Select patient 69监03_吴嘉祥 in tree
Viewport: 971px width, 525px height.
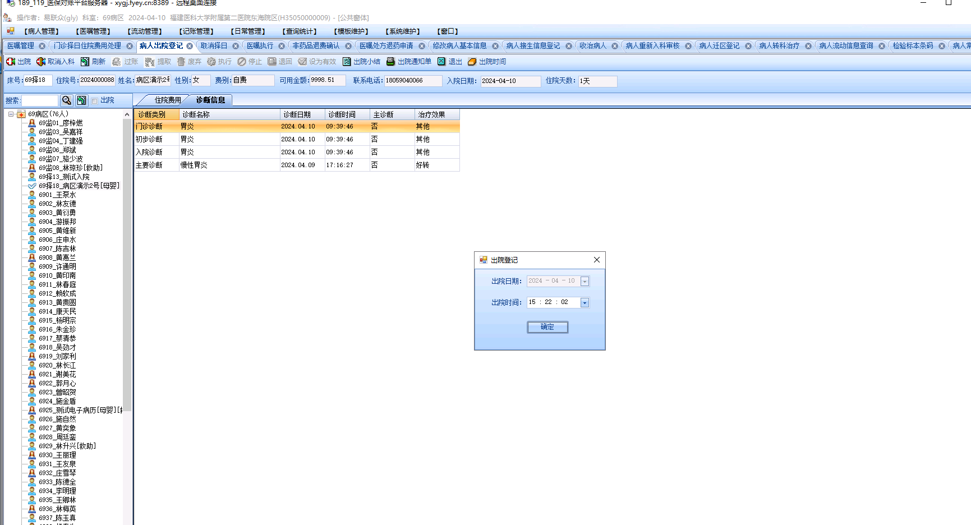point(61,132)
